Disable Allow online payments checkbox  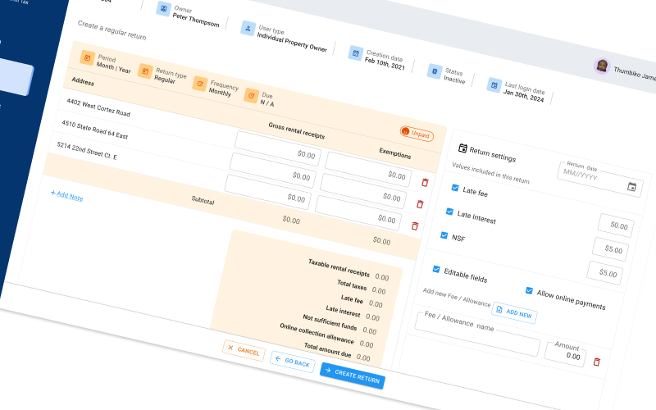pyautogui.click(x=529, y=290)
